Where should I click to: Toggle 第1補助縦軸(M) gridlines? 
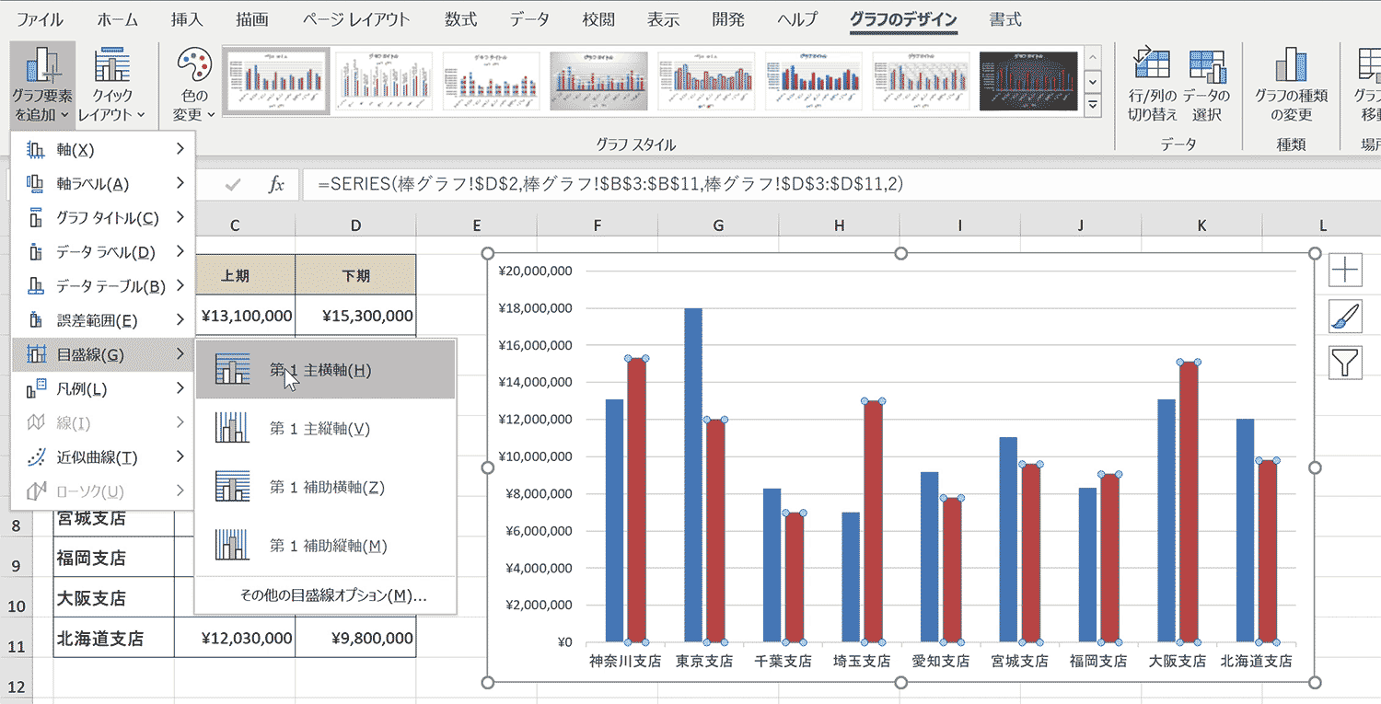point(326,546)
